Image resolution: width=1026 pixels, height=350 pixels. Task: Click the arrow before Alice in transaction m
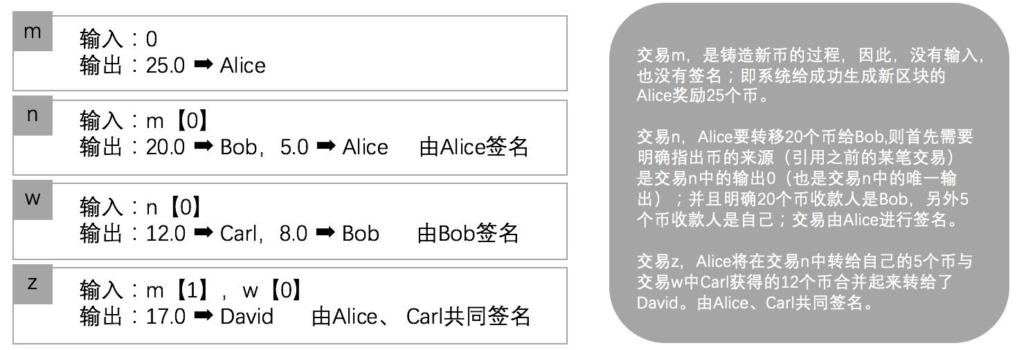coord(203,65)
